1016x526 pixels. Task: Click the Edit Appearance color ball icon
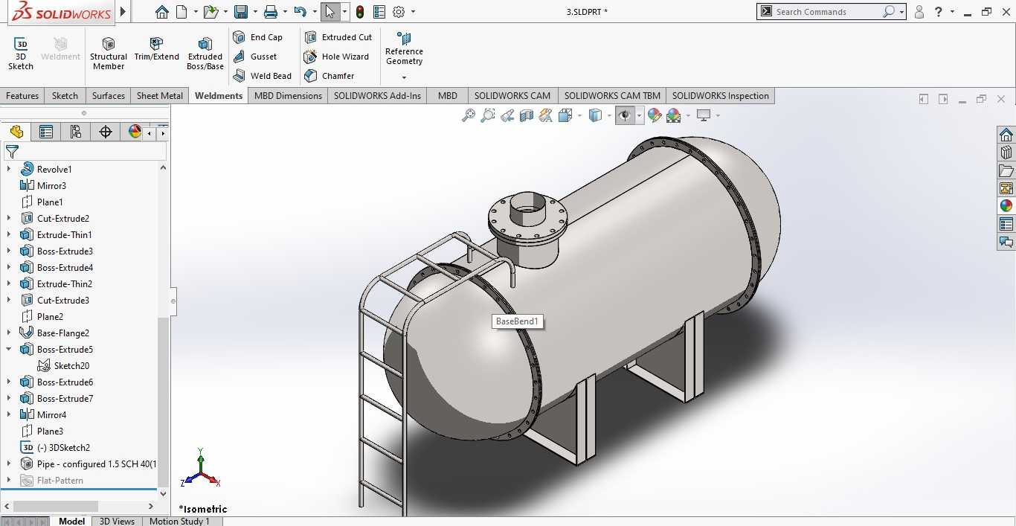tap(654, 115)
